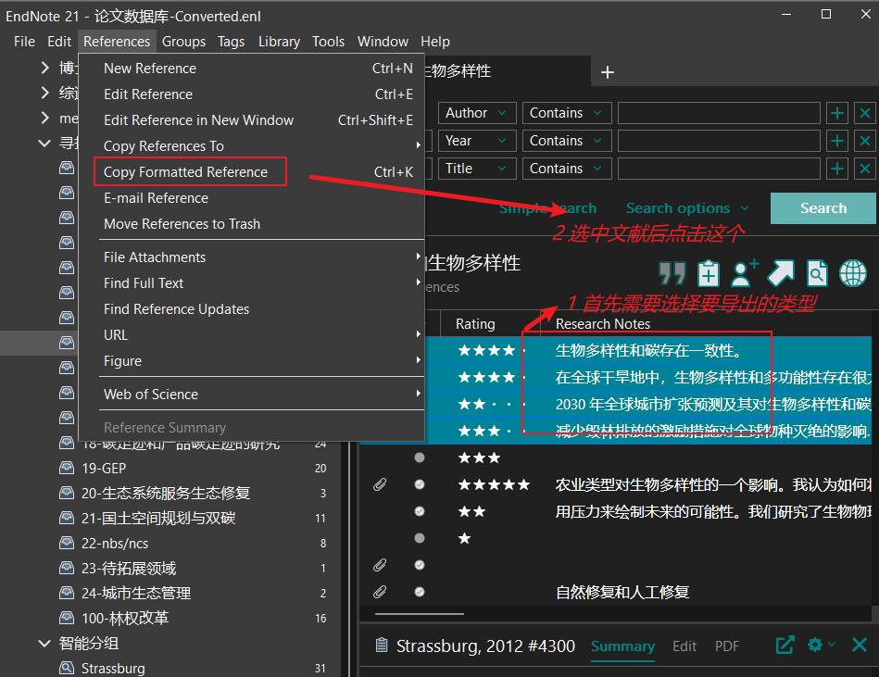Switch to the PDF tab
This screenshot has height=677, width=879.
click(x=726, y=646)
